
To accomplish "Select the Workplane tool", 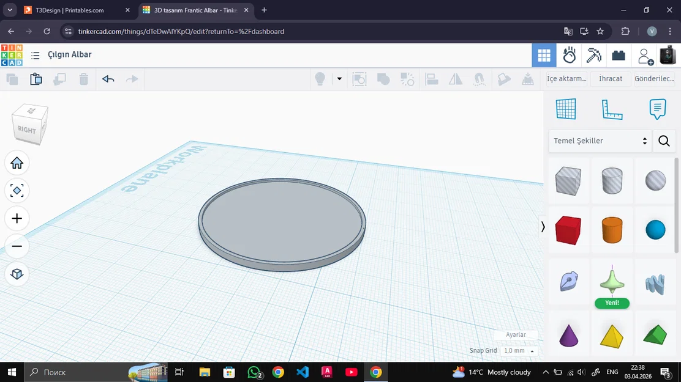I will 566,108.
